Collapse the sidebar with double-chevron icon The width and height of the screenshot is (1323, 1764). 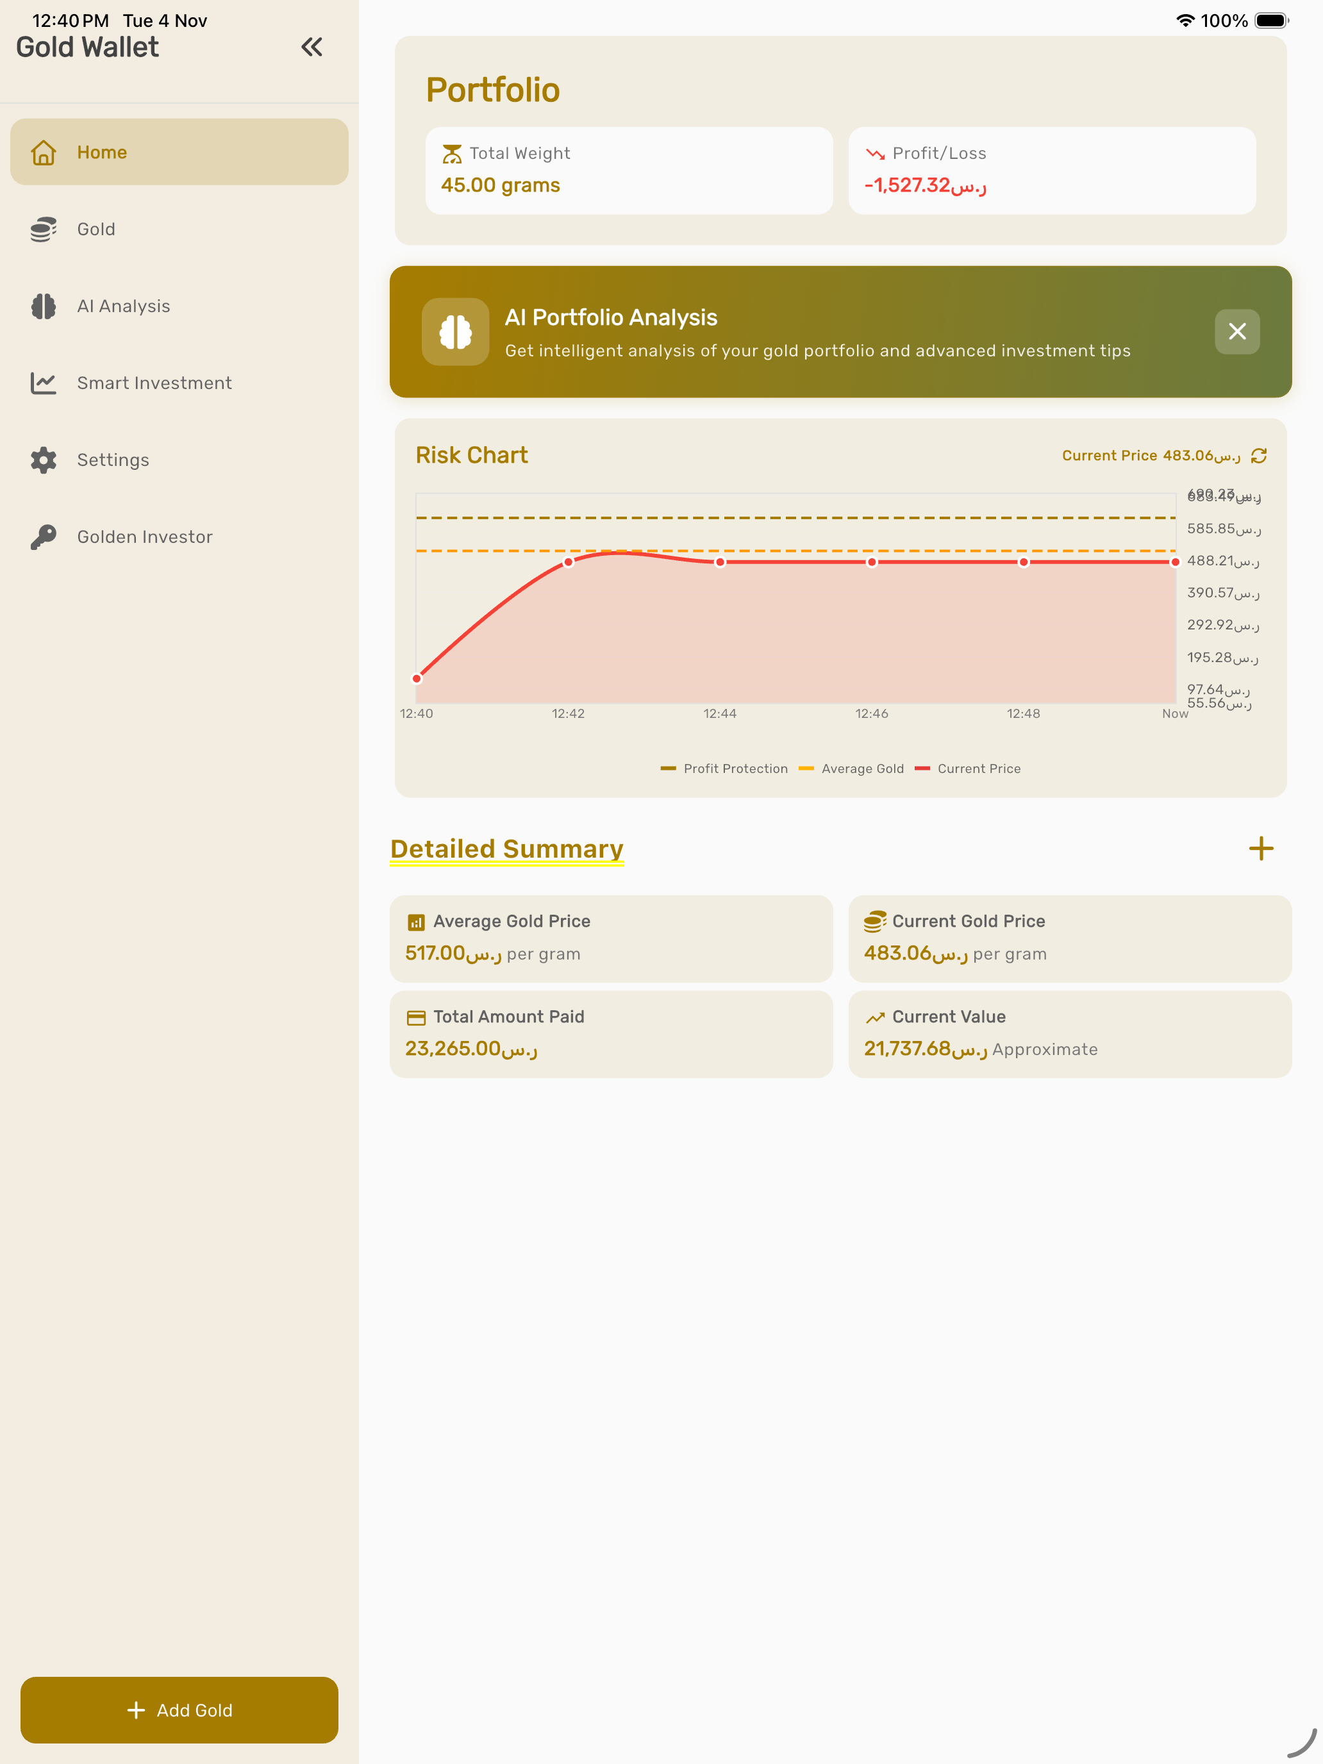pos(312,47)
